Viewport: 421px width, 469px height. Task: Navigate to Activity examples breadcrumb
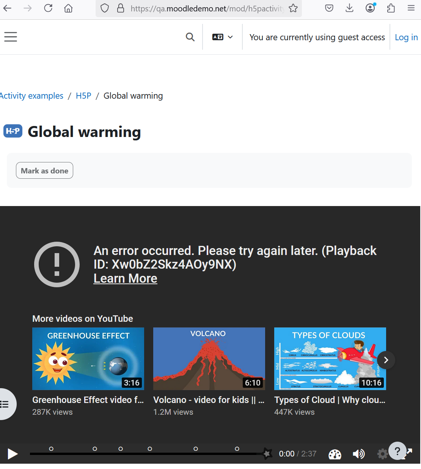tap(31, 96)
